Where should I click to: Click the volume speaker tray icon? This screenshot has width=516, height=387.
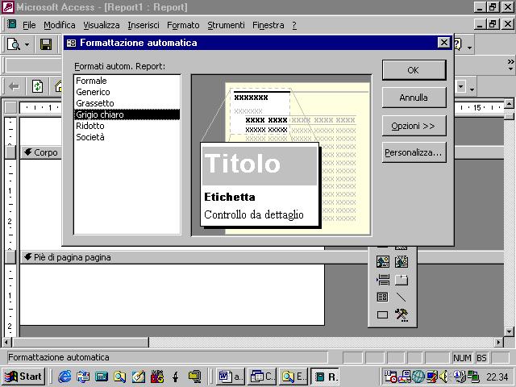point(444,377)
